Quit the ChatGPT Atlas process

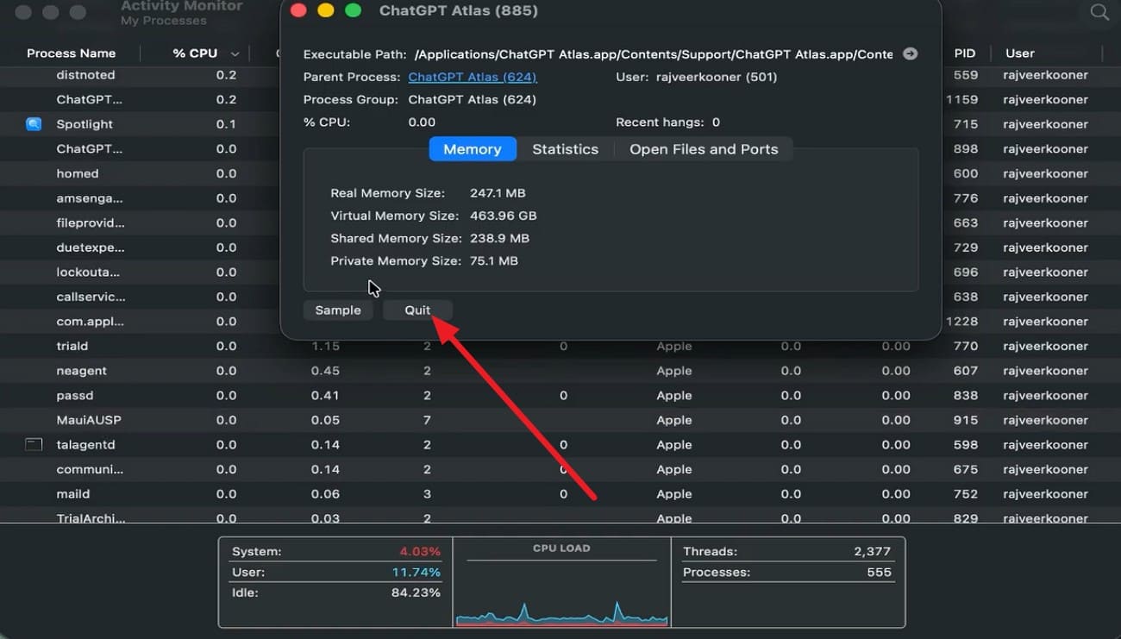coord(417,310)
